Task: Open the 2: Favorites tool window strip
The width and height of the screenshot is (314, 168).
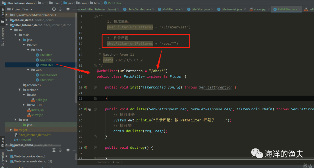Action: 3,160
